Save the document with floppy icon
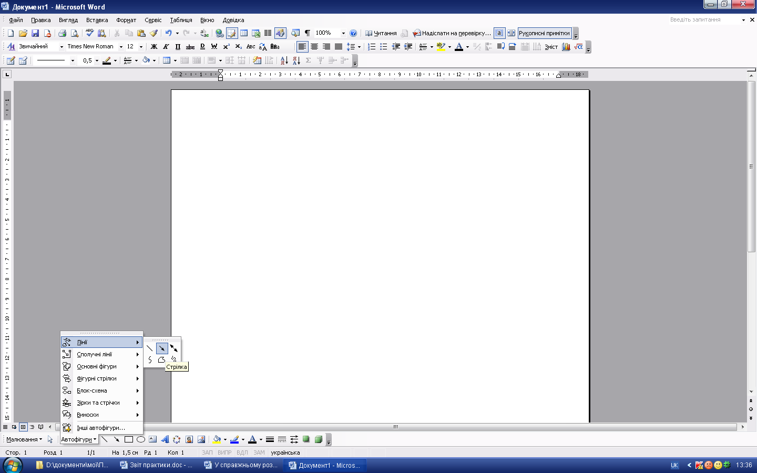Image resolution: width=757 pixels, height=473 pixels. coord(35,33)
